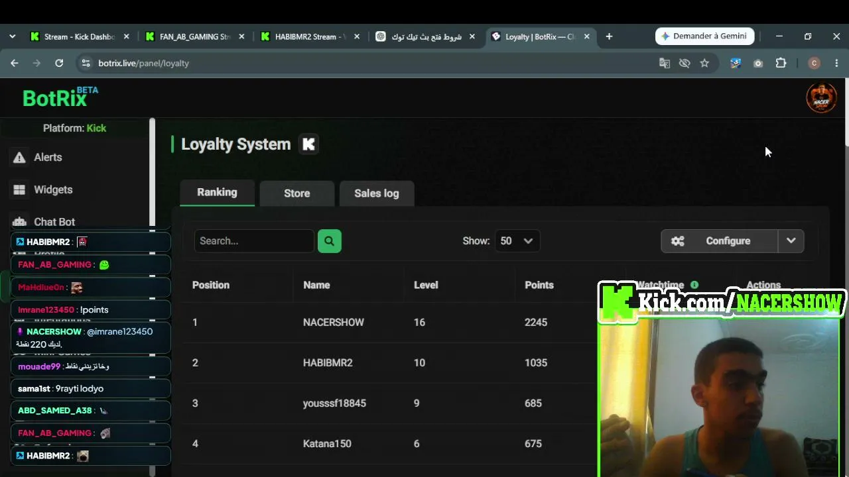Screen dimensions: 849x477
Task: Click the sidebar scrollbar
Action: [x=152, y=172]
